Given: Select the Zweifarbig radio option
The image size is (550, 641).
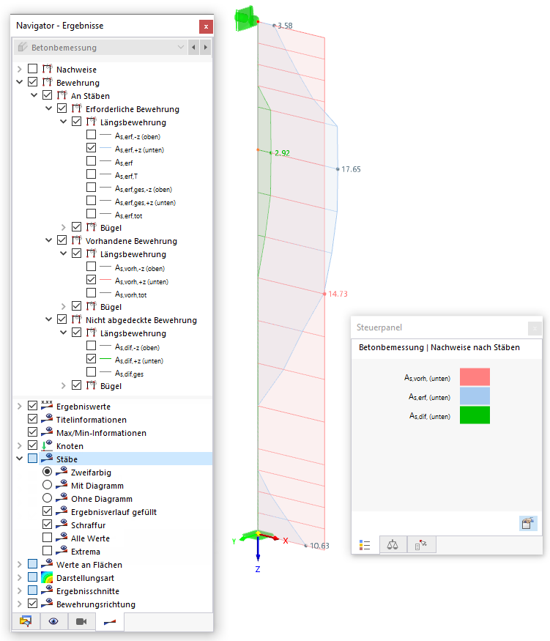Looking at the screenshot, I should (48, 472).
